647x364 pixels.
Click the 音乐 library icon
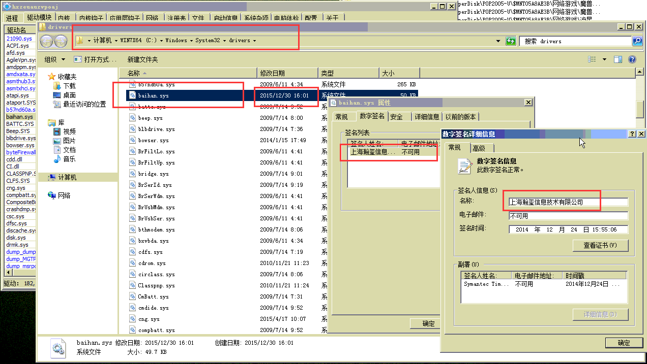[57, 159]
